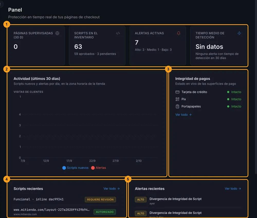257x218 pixels.
Task: Click the green status dot for Pix
Action: 228,99
